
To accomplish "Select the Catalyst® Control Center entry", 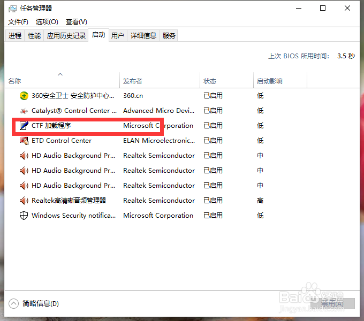I will [74, 111].
